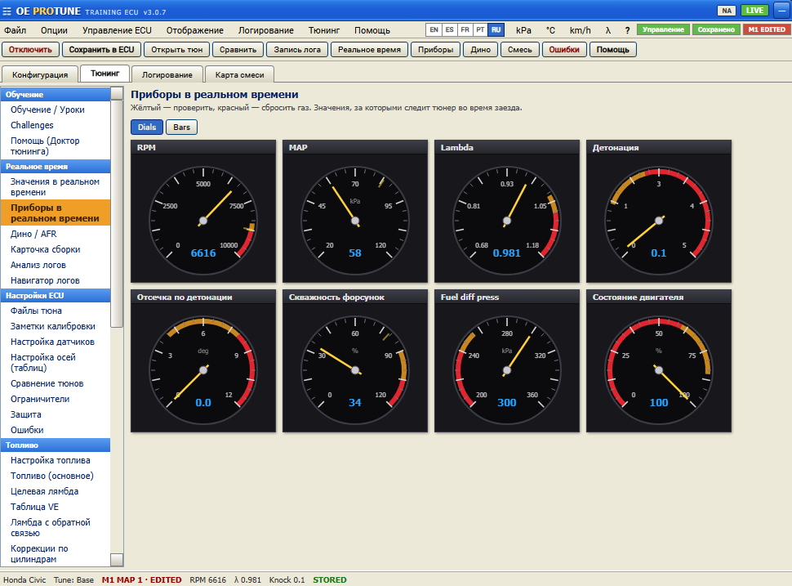Open Анализ логов sidebar item

pyautogui.click(x=55, y=265)
